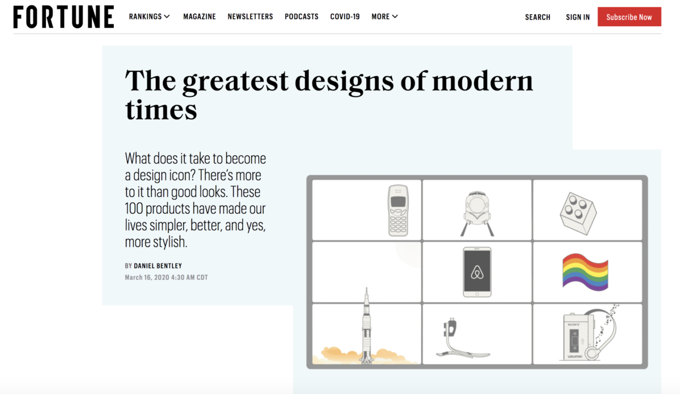680x394 pixels.
Task: View the COVID-19 section
Action: click(x=345, y=17)
